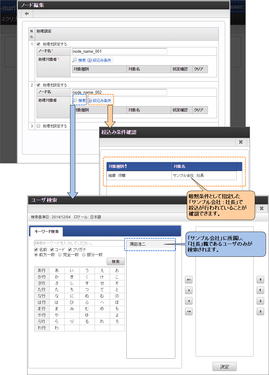Select the 前方一致 radio button
Screen dimensions: 269x375
click(x=36, y=255)
